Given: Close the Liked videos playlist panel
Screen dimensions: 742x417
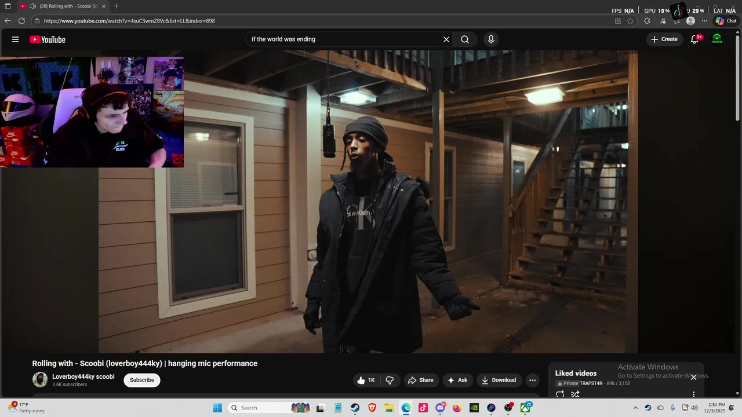Looking at the screenshot, I should click(x=693, y=377).
